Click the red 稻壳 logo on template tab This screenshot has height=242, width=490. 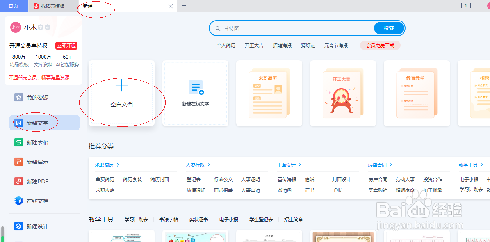[x=36, y=6]
